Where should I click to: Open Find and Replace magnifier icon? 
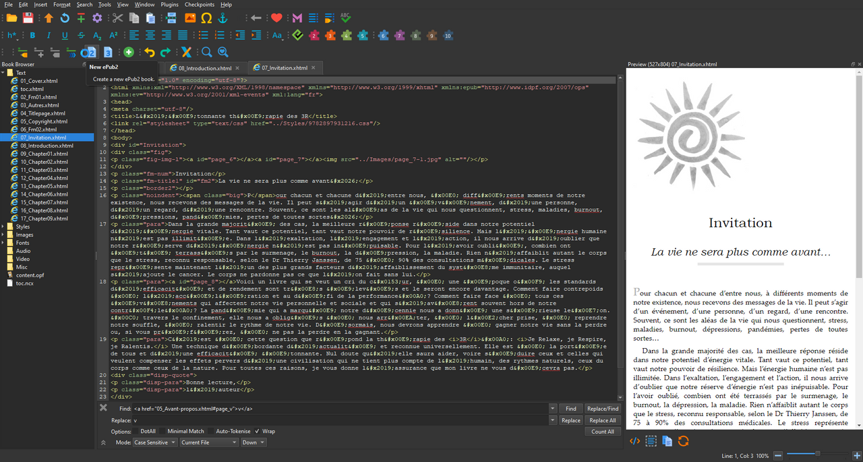206,52
